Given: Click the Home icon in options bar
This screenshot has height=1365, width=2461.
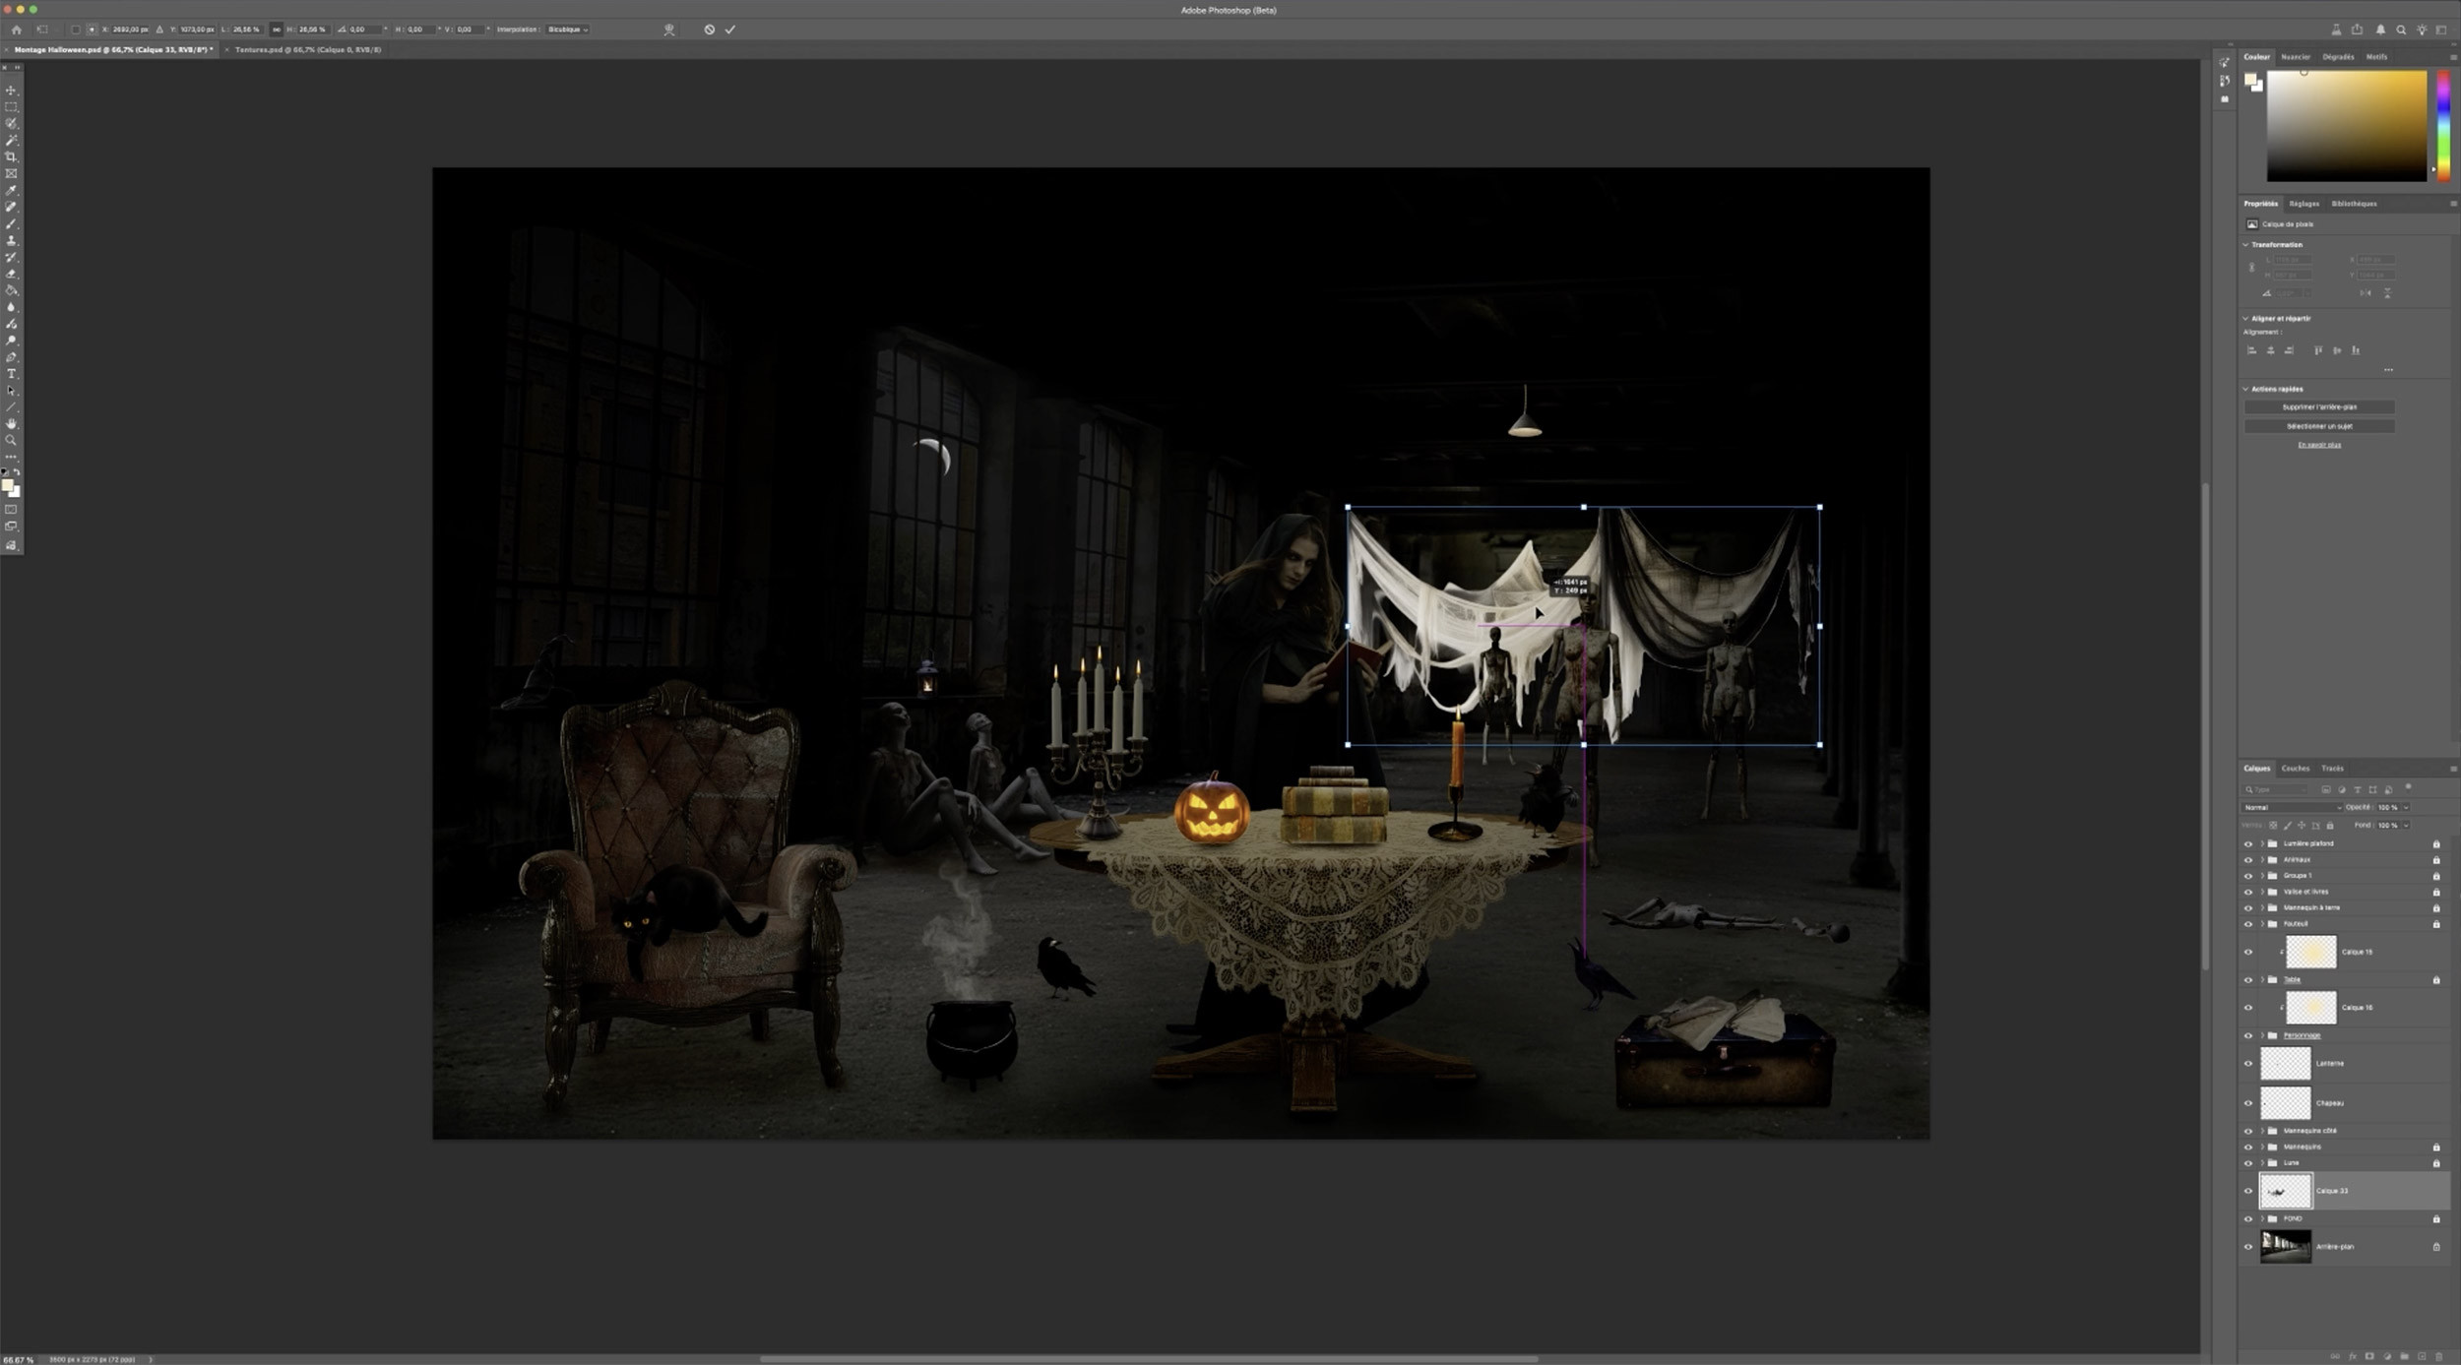Looking at the screenshot, I should click(17, 30).
